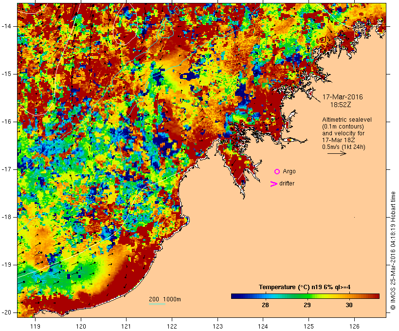The width and height of the screenshot is (399, 331).
Task: Click the longitude label '119'
Action: (x=35, y=326)
